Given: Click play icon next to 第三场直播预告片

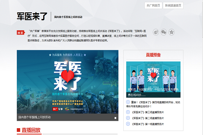Looking at the screenshot, I should click(x=128, y=112).
